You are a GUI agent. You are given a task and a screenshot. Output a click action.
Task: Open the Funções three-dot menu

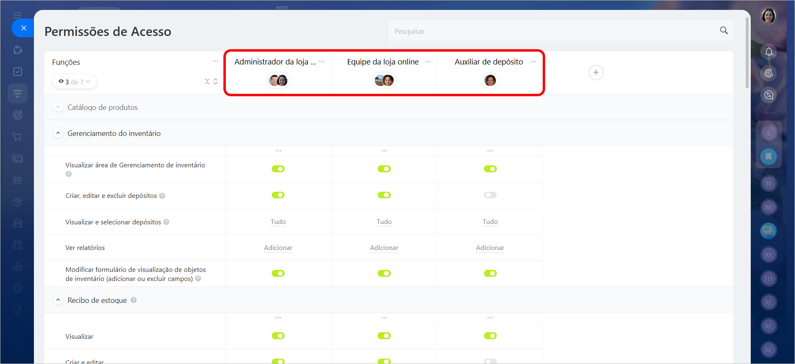click(x=216, y=62)
